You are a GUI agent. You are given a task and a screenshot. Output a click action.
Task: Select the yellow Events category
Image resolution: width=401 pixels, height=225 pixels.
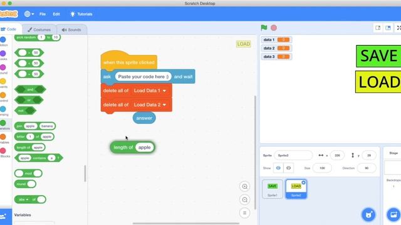pos(3,83)
